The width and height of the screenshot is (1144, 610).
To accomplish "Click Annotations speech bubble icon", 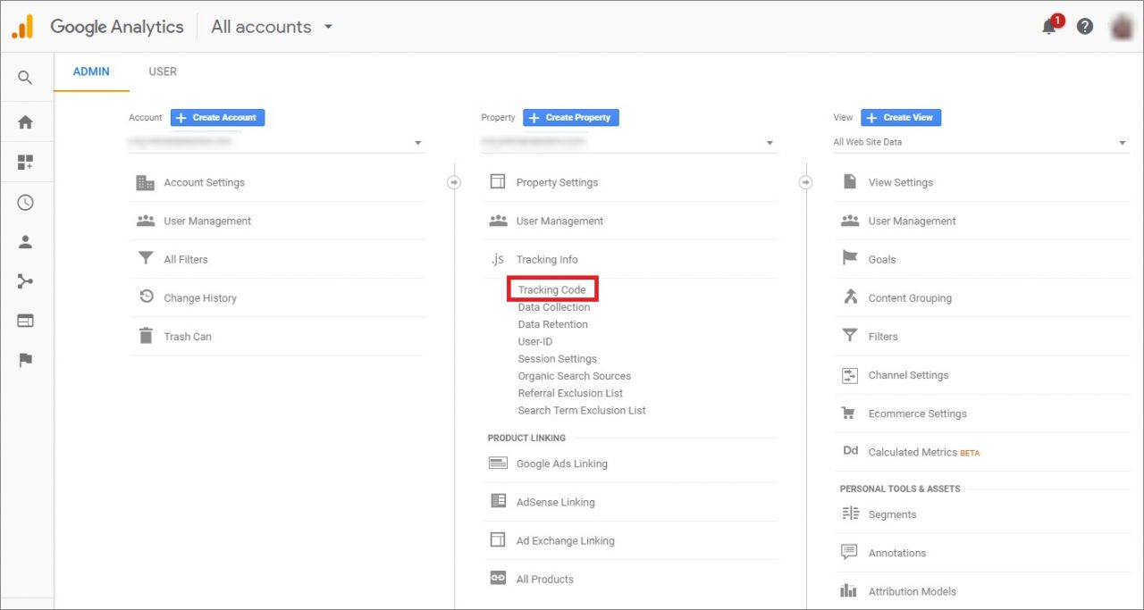I will 850,552.
